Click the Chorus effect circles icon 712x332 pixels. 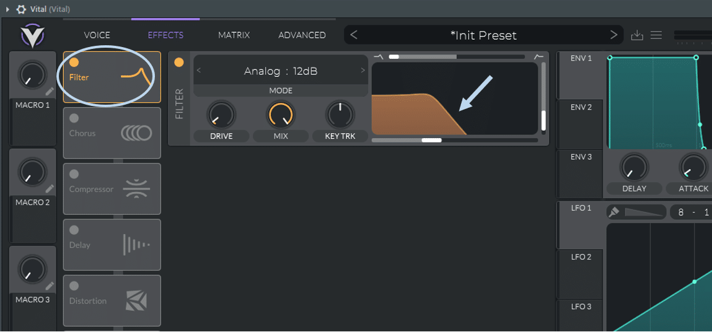[136, 133]
